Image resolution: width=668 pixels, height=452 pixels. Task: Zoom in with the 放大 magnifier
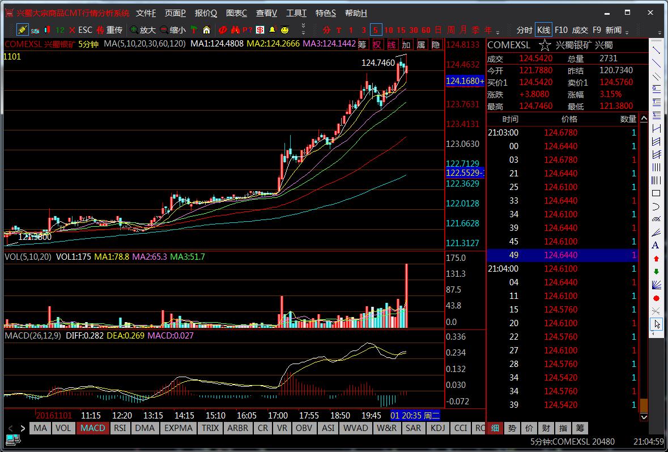(143, 30)
